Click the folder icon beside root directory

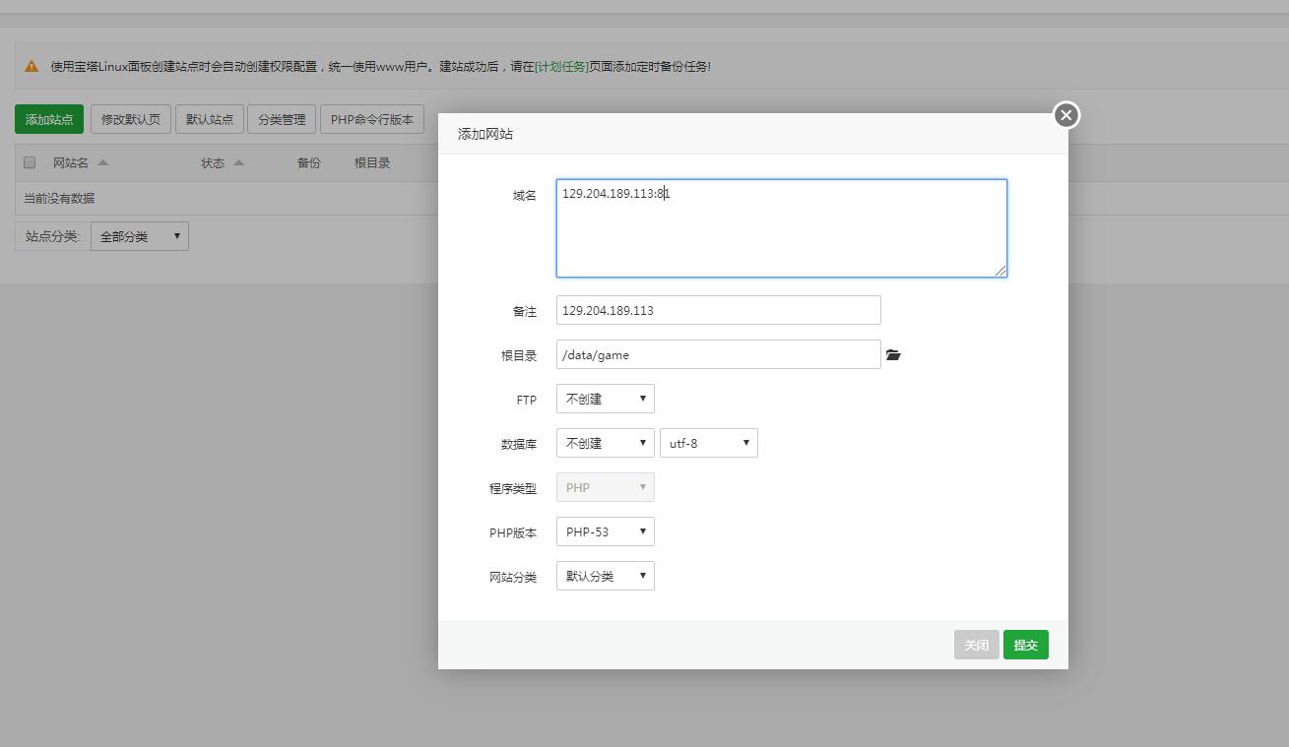pyautogui.click(x=893, y=355)
